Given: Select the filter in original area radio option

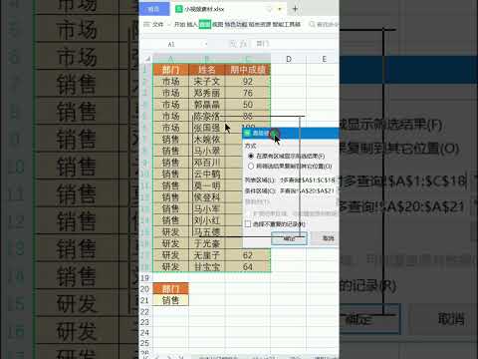Looking at the screenshot, I should (251, 156).
